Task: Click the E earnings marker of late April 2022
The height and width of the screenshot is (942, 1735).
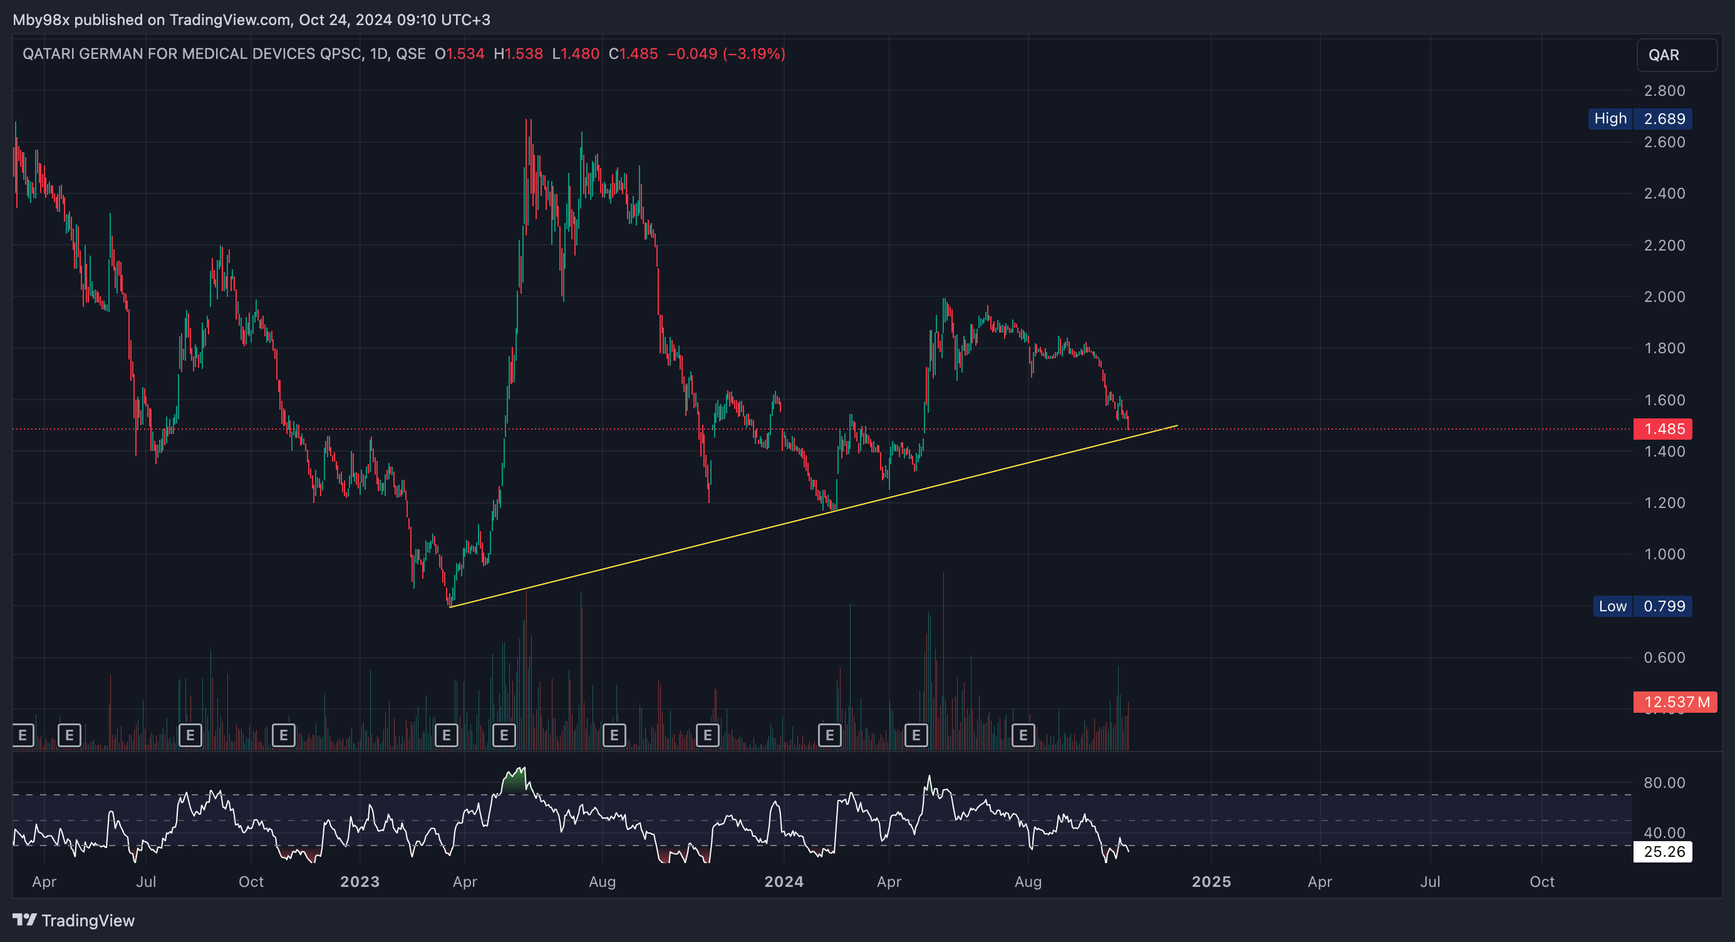Action: (x=70, y=735)
